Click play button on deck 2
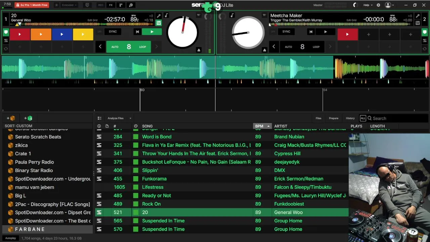Screen dimensions: 430x242 [x=325, y=32]
